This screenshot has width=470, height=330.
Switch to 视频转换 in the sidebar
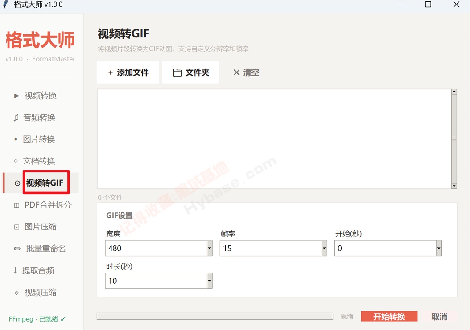pos(41,96)
